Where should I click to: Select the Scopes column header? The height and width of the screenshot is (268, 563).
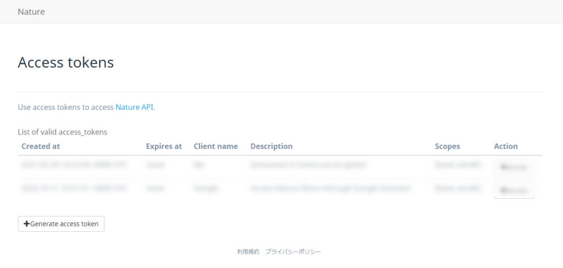[447, 146]
